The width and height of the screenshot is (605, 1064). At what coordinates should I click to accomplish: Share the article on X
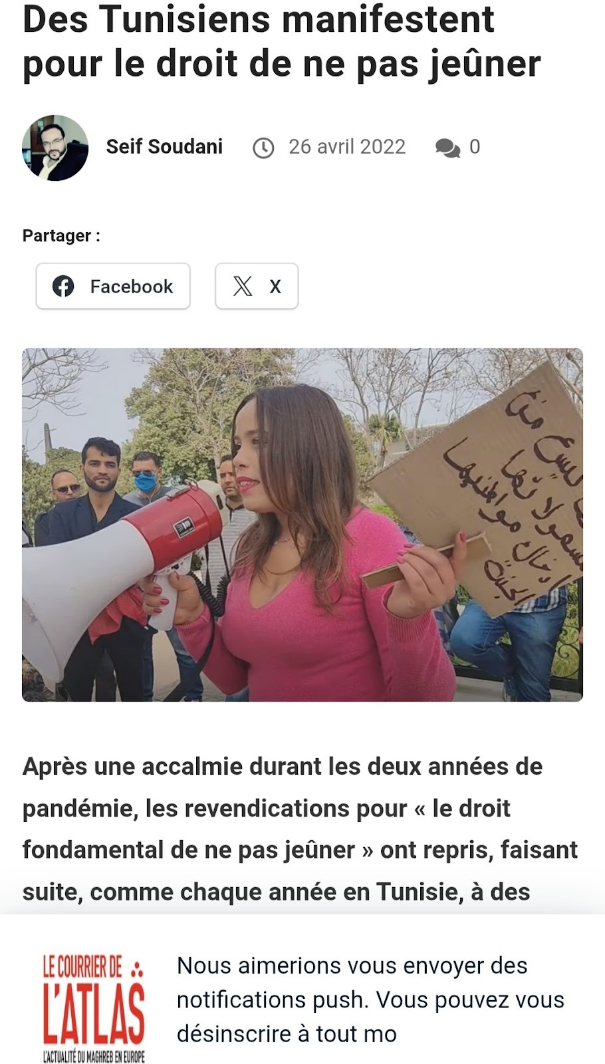(x=257, y=286)
